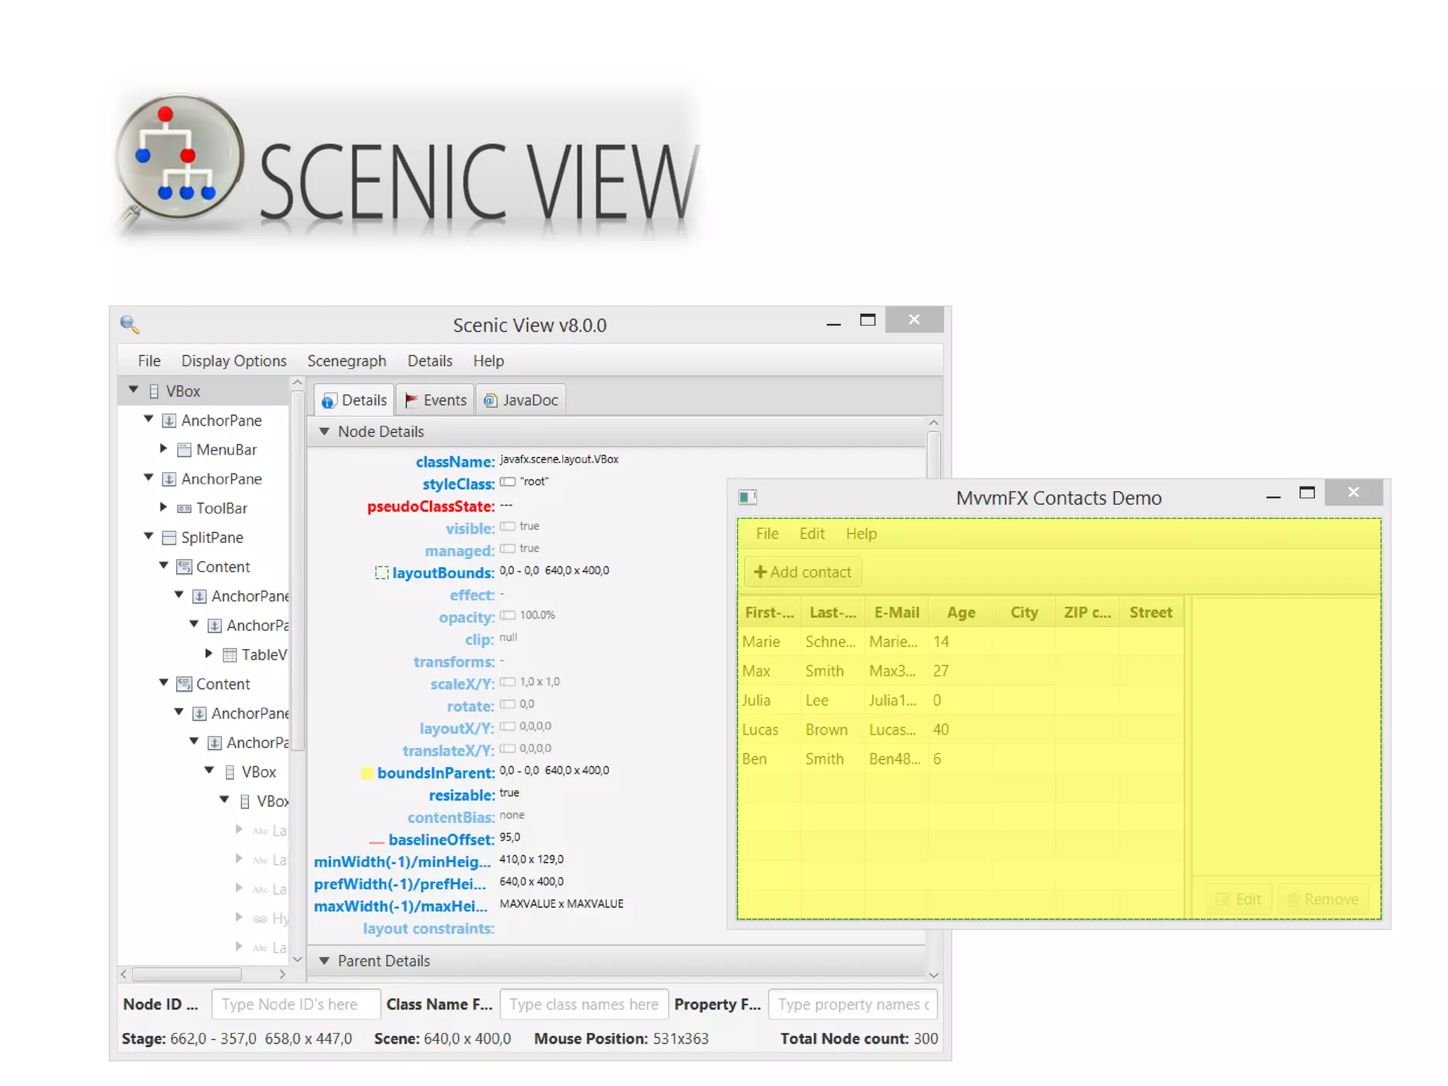Click the styleClass value box indicator

507,482
